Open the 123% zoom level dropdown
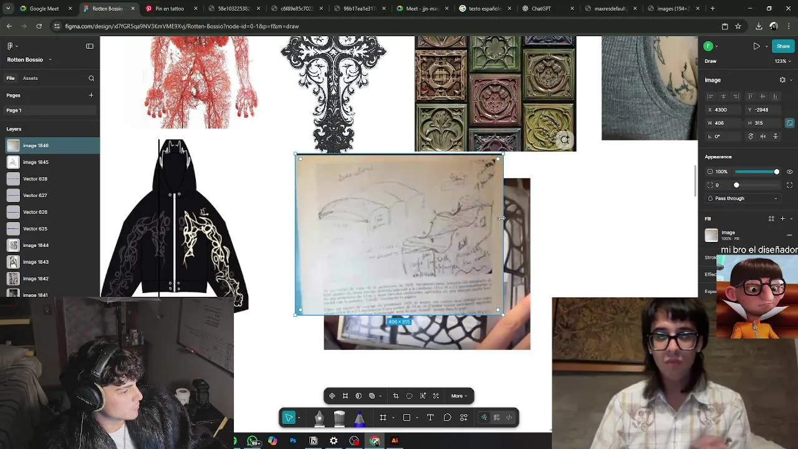 782,61
